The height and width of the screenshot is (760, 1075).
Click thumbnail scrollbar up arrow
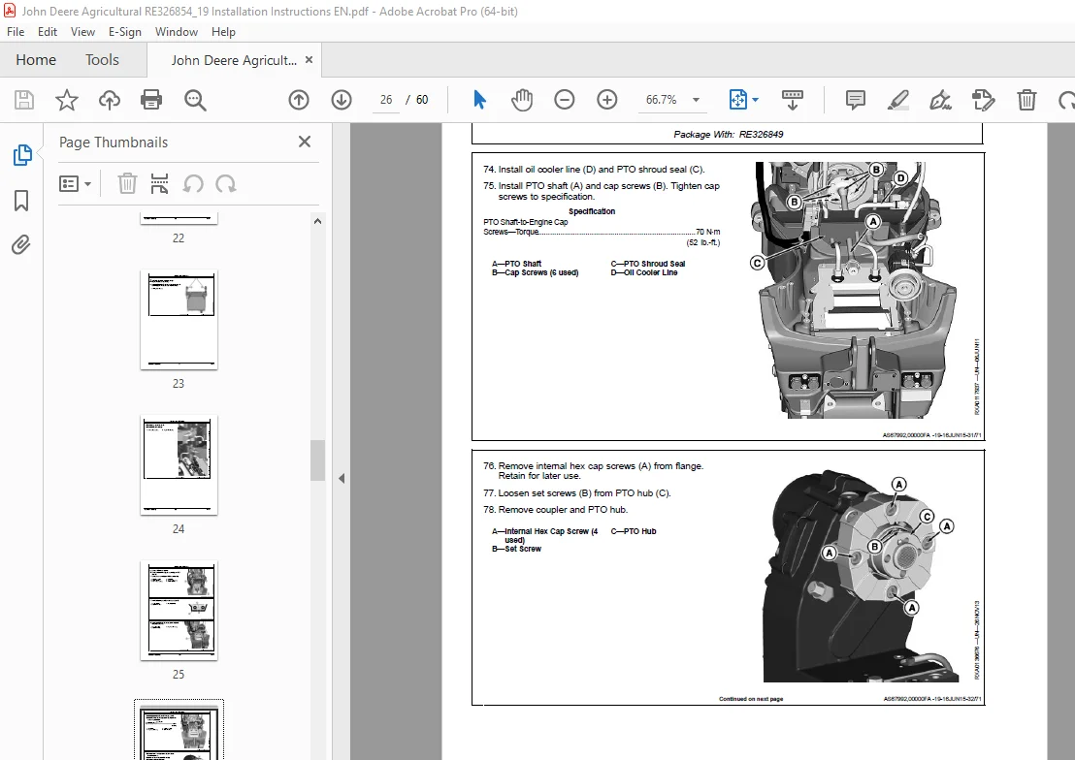click(x=317, y=221)
